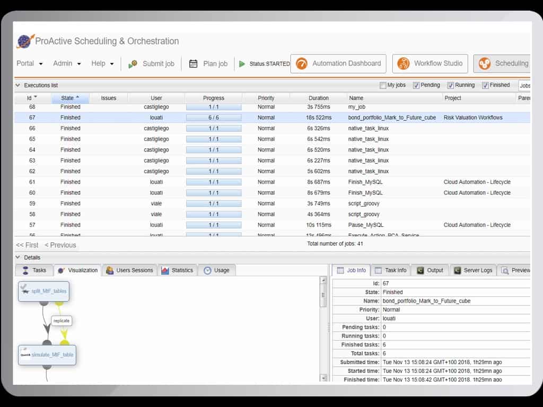Sort by the Id column header
The width and height of the screenshot is (543, 407).
[32, 98]
